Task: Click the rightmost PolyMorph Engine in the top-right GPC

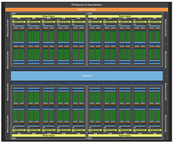Action: [154, 21]
